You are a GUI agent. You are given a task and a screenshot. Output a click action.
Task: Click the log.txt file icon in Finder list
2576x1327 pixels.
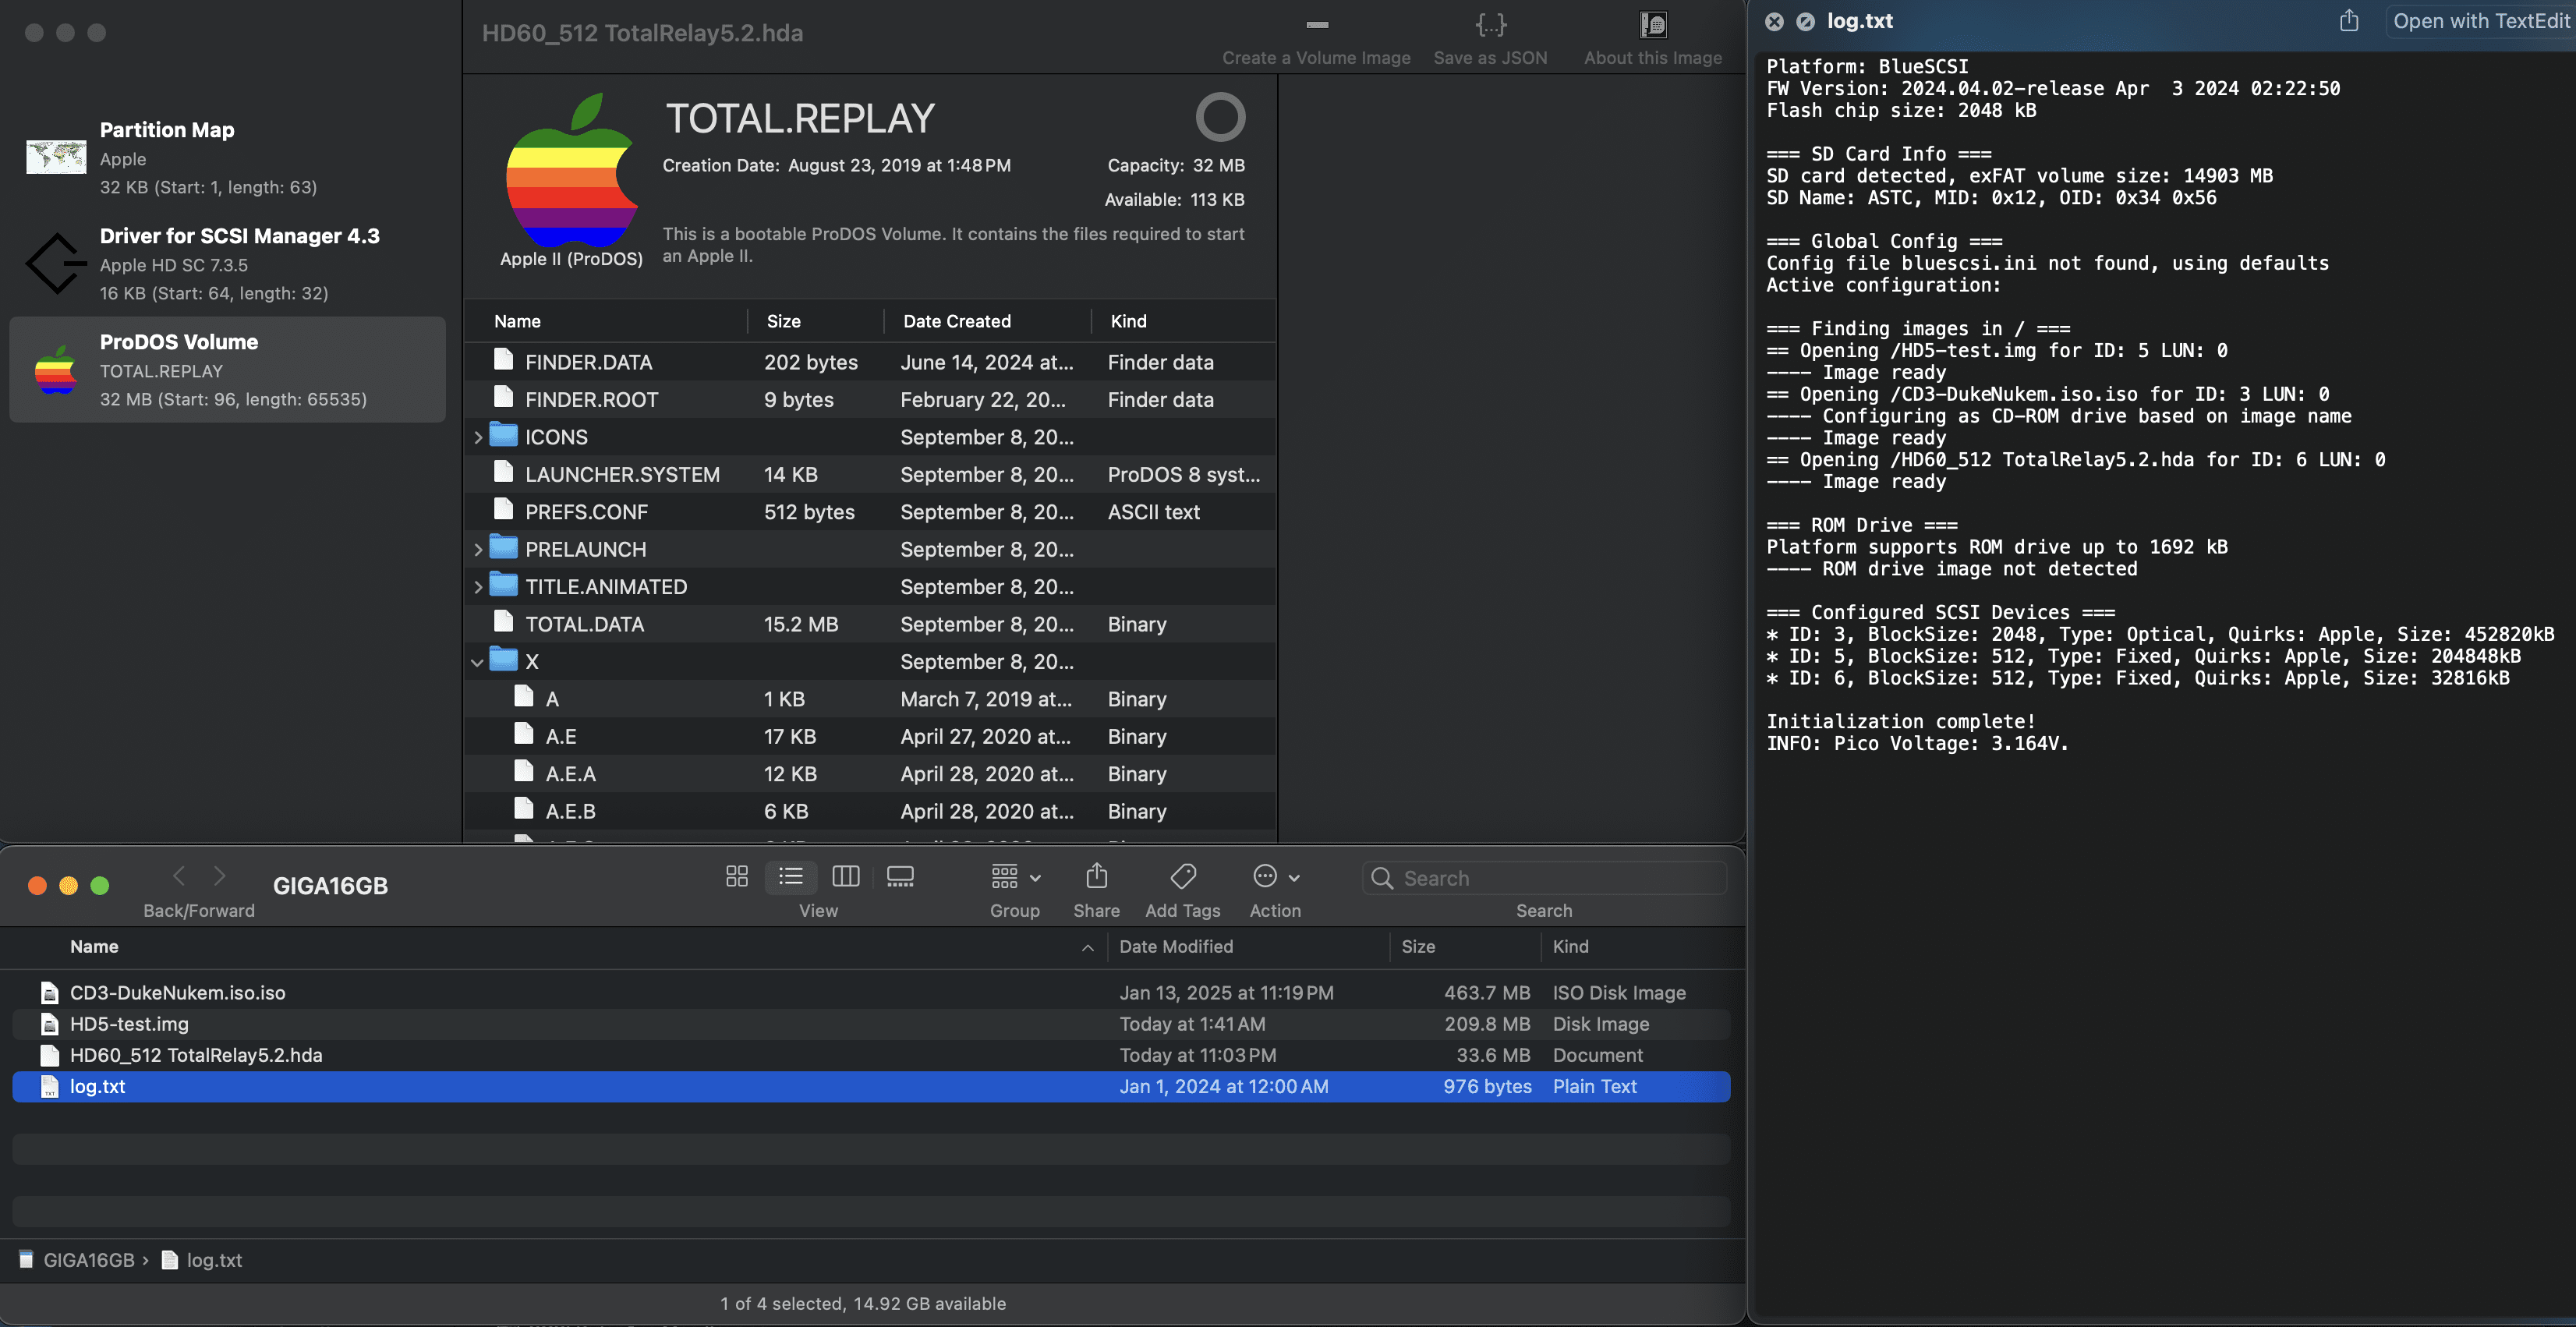pyautogui.click(x=49, y=1087)
